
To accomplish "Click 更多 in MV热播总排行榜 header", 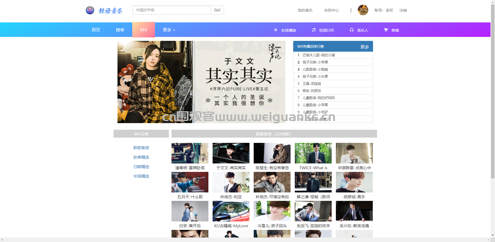I will tap(365, 47).
